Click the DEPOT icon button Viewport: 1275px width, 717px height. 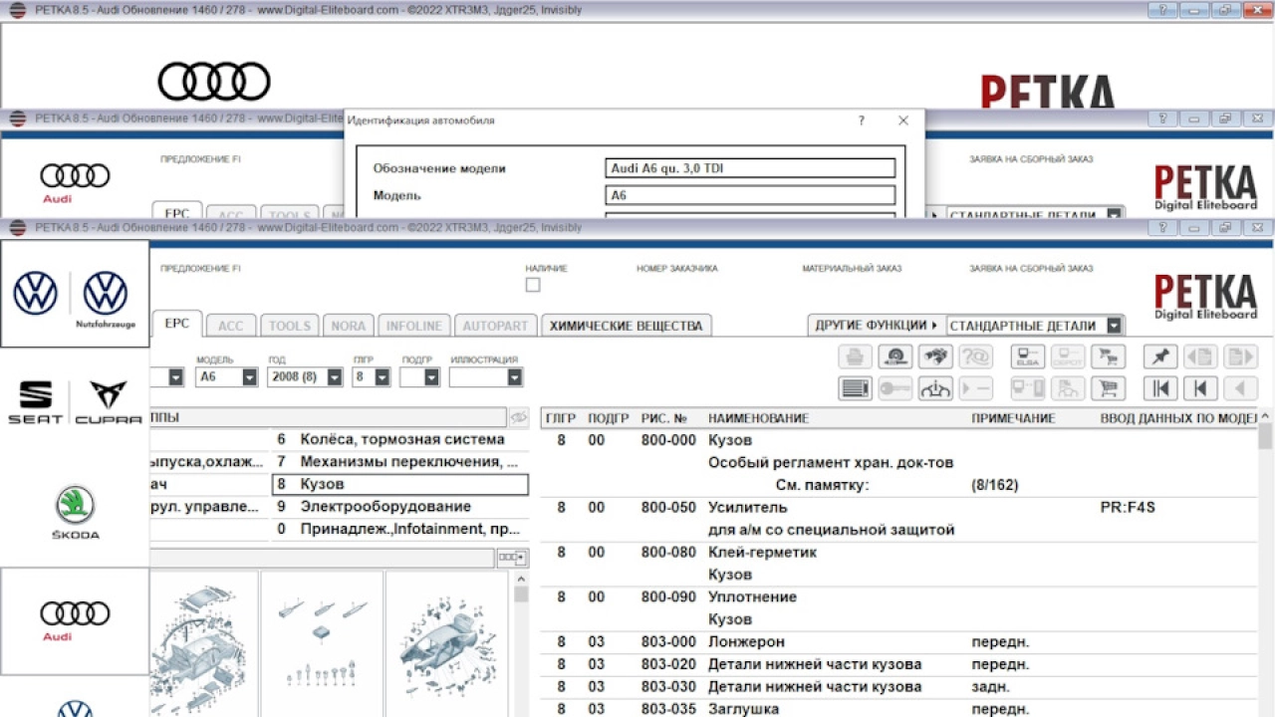pos(1068,357)
